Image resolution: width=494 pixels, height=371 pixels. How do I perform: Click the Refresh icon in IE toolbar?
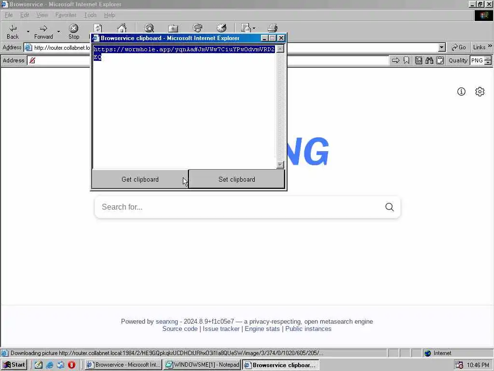tap(97, 28)
